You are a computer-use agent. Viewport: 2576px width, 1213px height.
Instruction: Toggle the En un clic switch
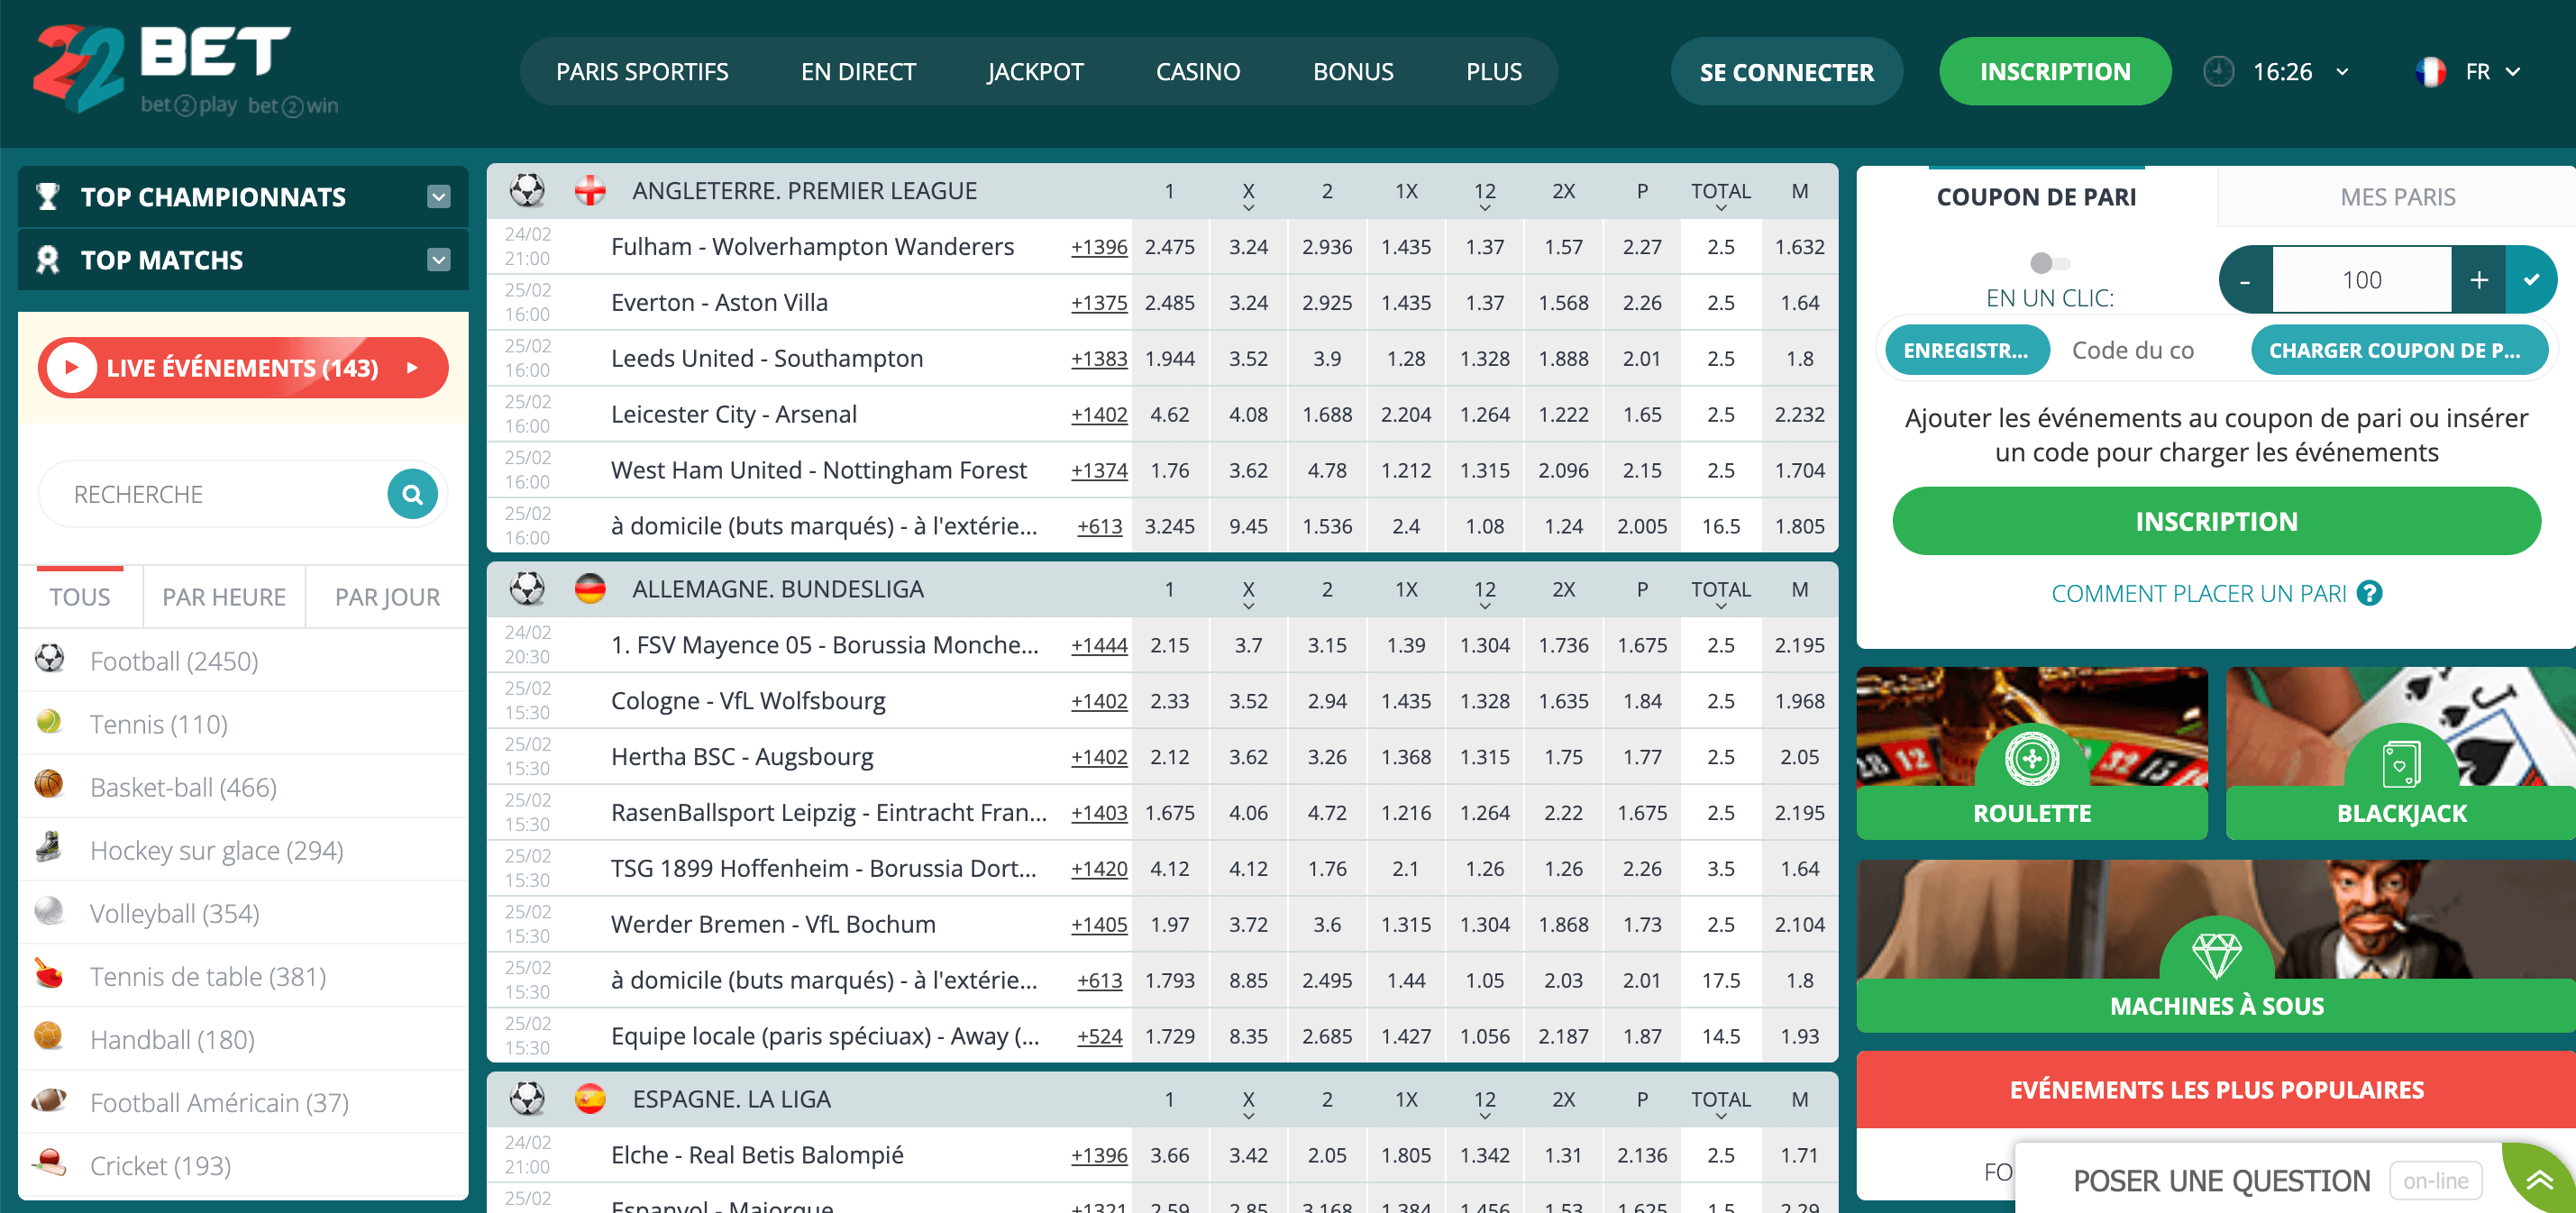(2049, 263)
